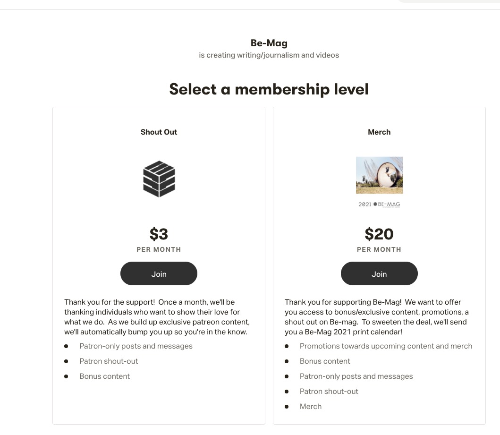Click Patron shout-out benefit in Merch tier
Image resolution: width=500 pixels, height=435 pixels.
(x=329, y=392)
